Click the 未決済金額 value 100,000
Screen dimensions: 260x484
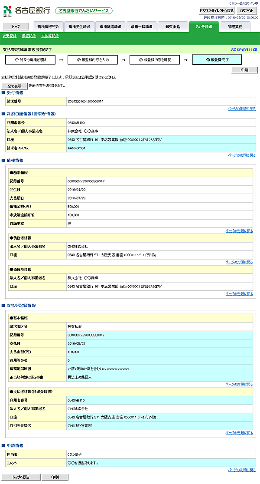click(x=73, y=215)
